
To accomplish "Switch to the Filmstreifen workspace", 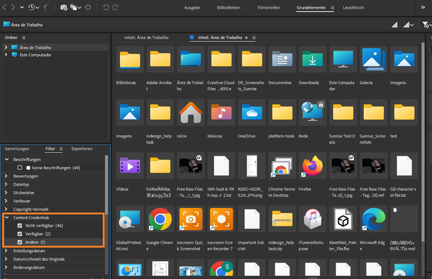I will (269, 8).
